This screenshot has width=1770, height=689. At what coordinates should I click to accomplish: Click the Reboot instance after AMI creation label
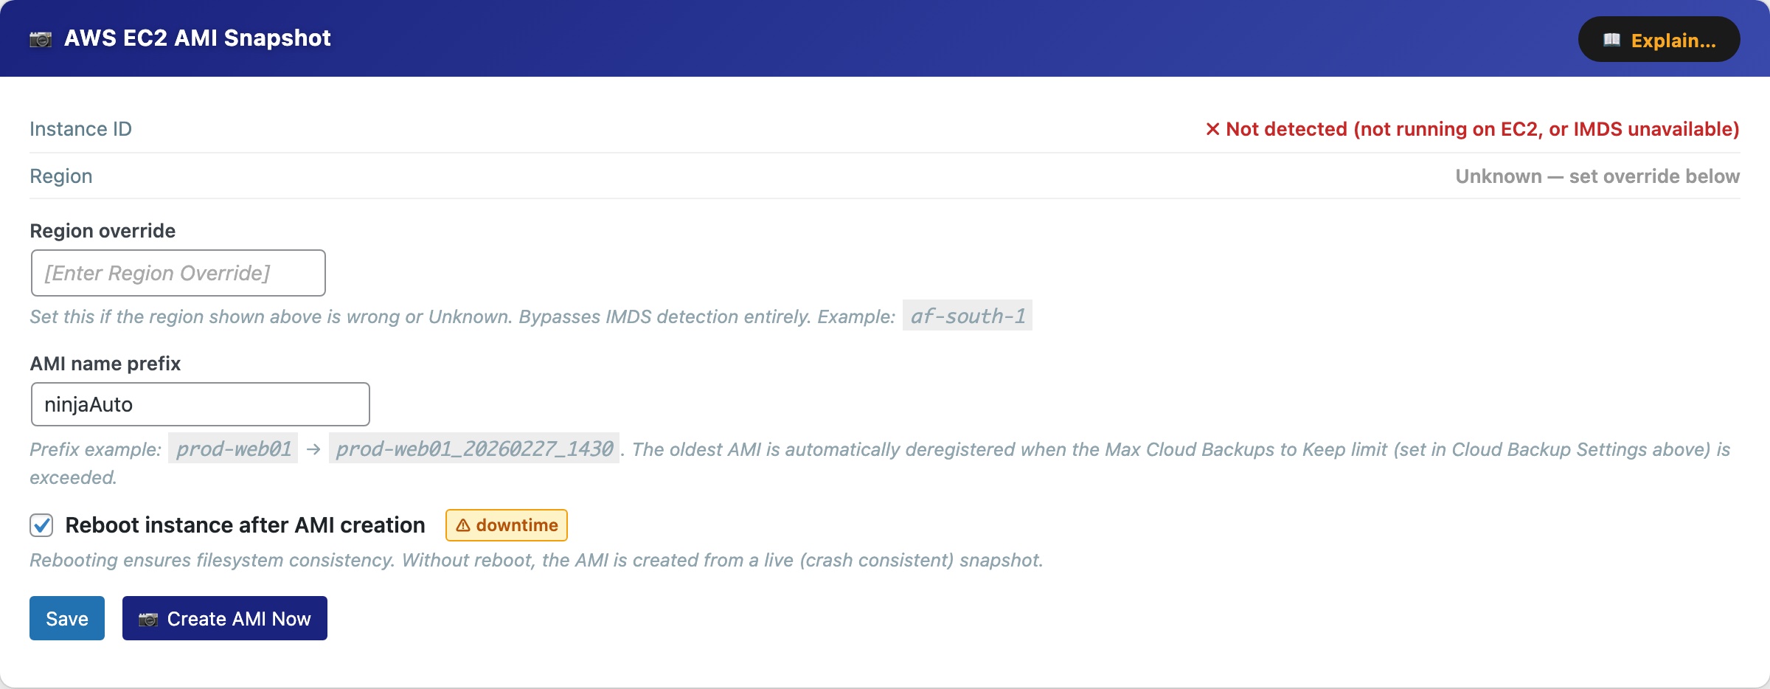pos(245,525)
